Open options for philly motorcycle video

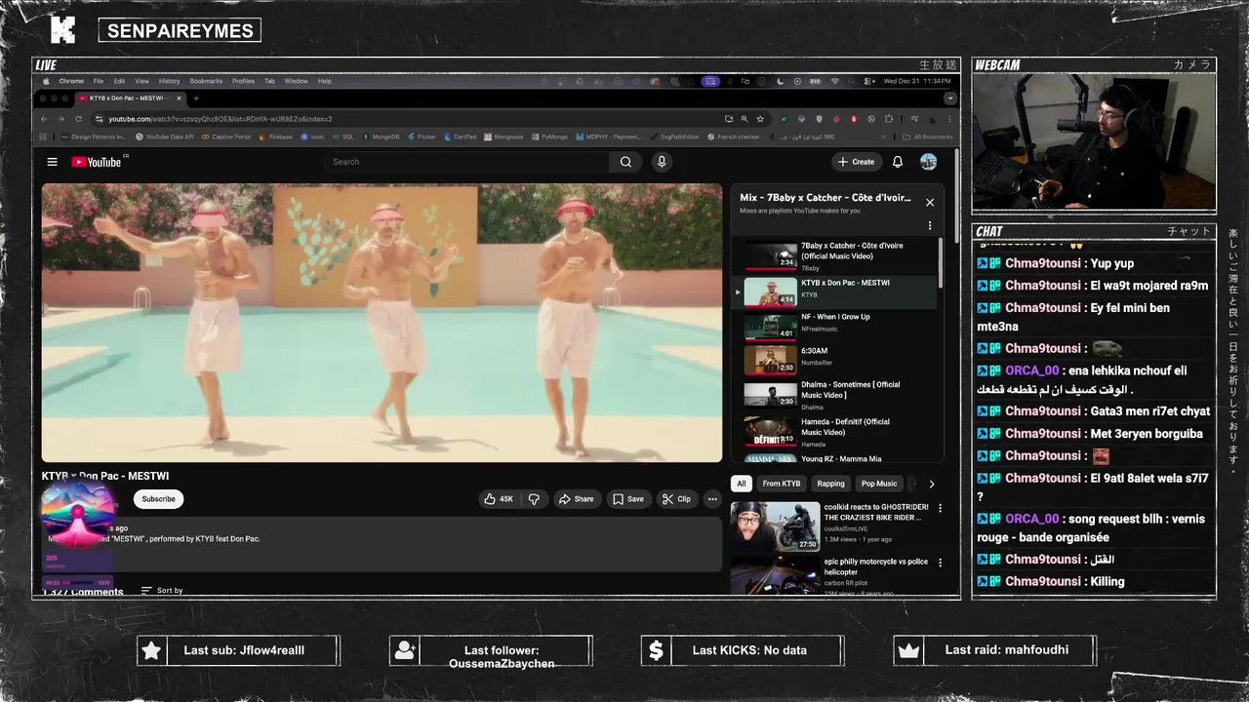click(940, 563)
